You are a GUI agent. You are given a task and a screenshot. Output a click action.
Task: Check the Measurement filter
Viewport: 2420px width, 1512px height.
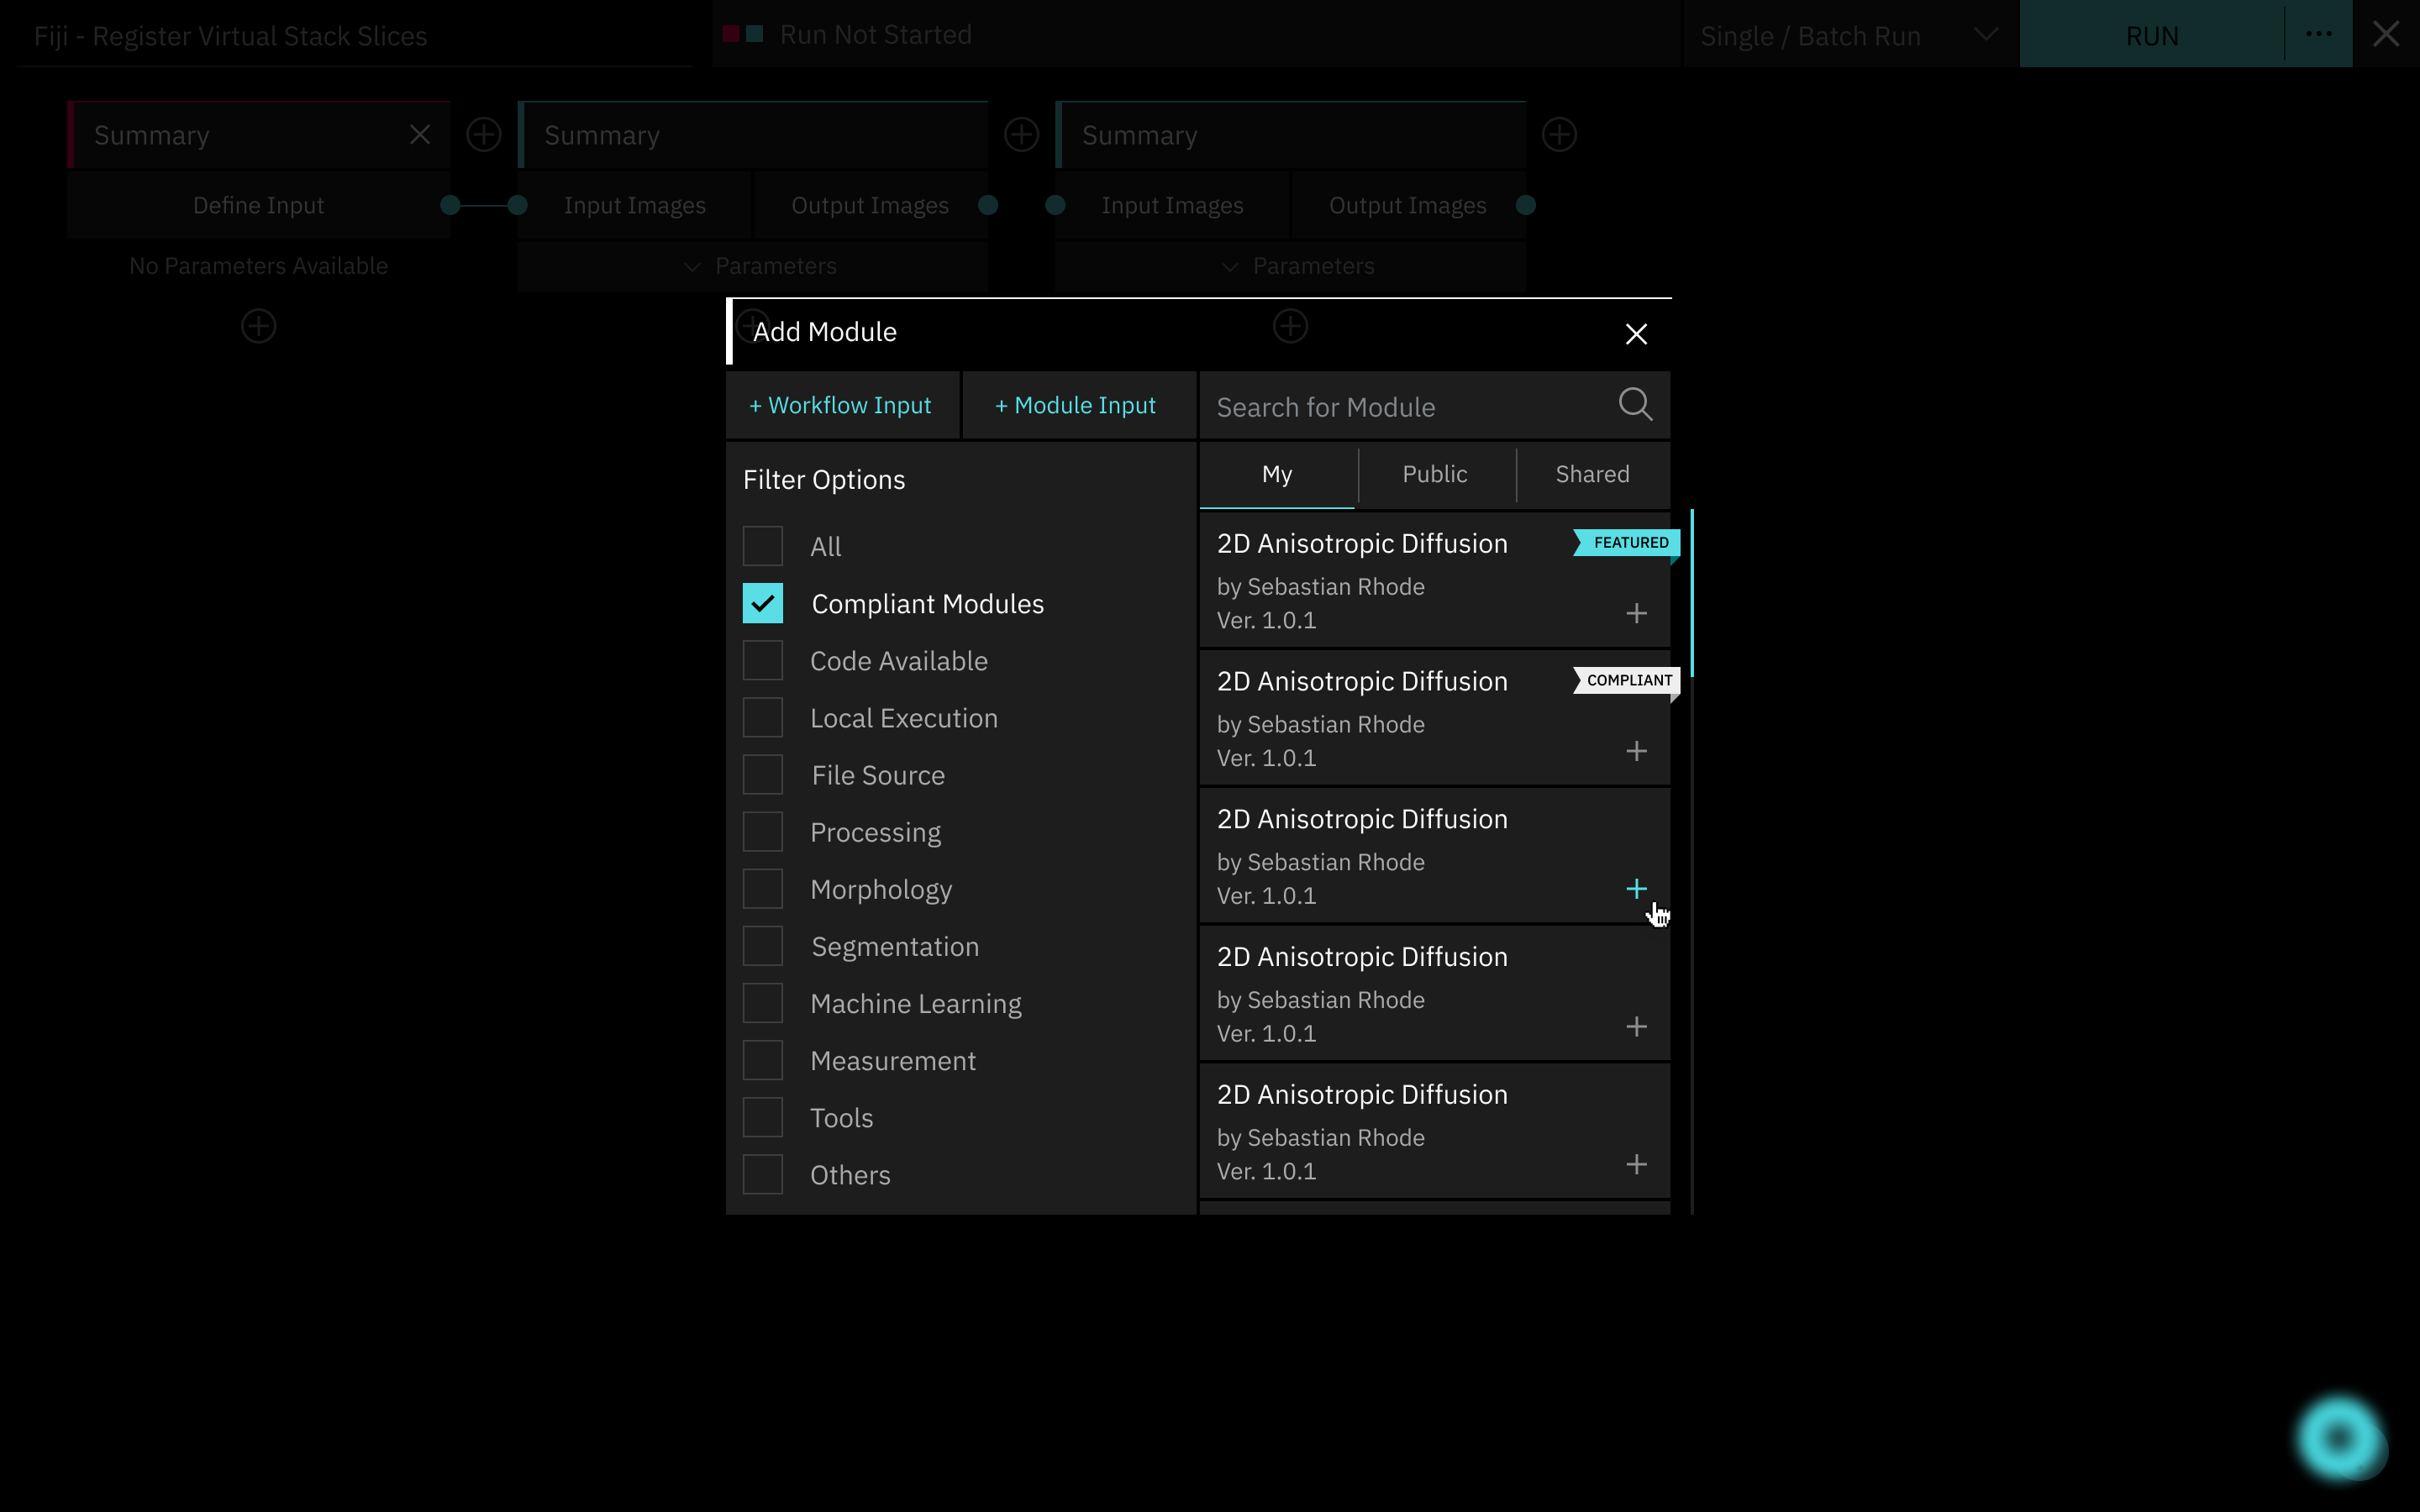[x=763, y=1060]
